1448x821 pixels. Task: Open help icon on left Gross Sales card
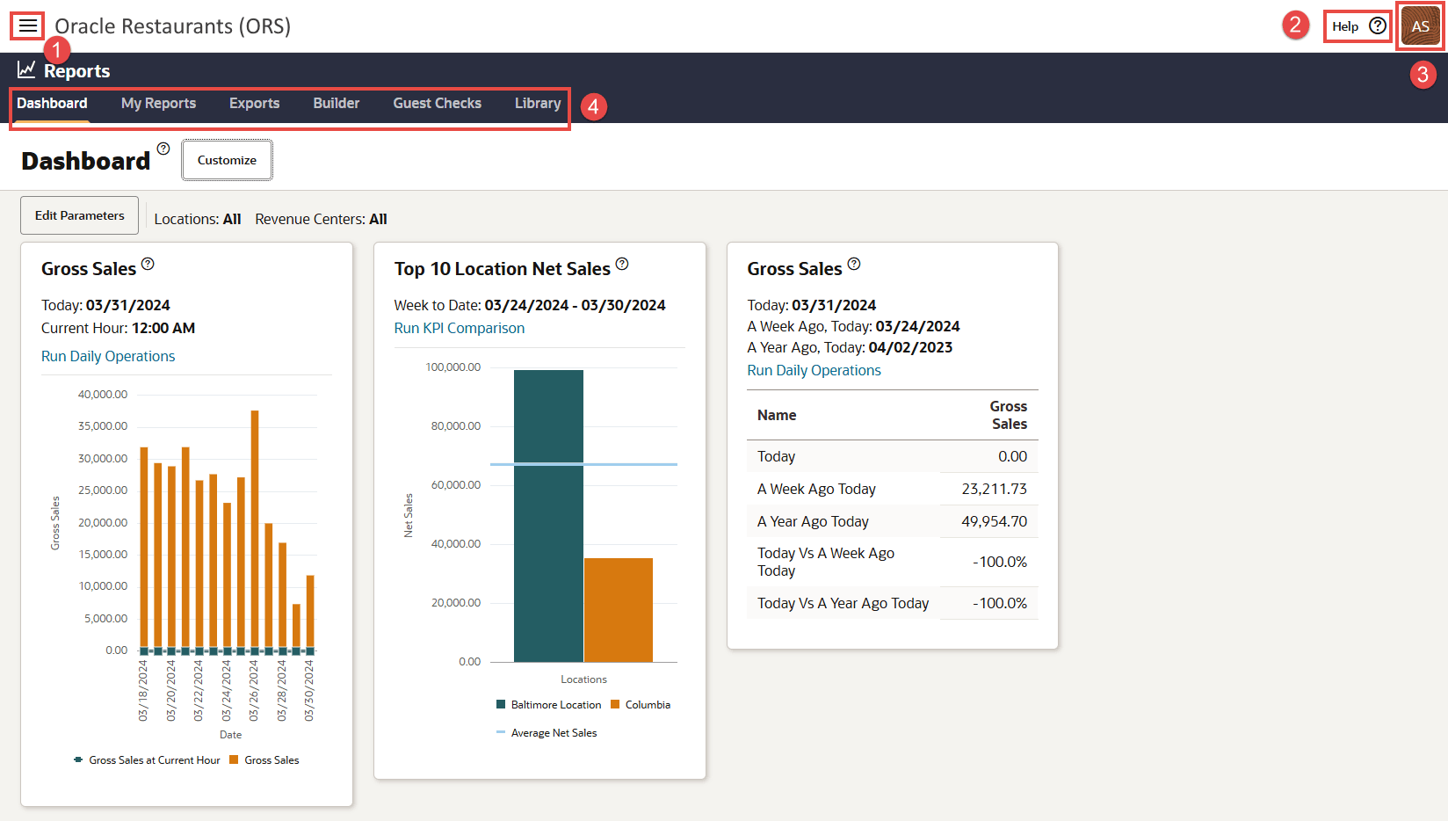pos(148,264)
